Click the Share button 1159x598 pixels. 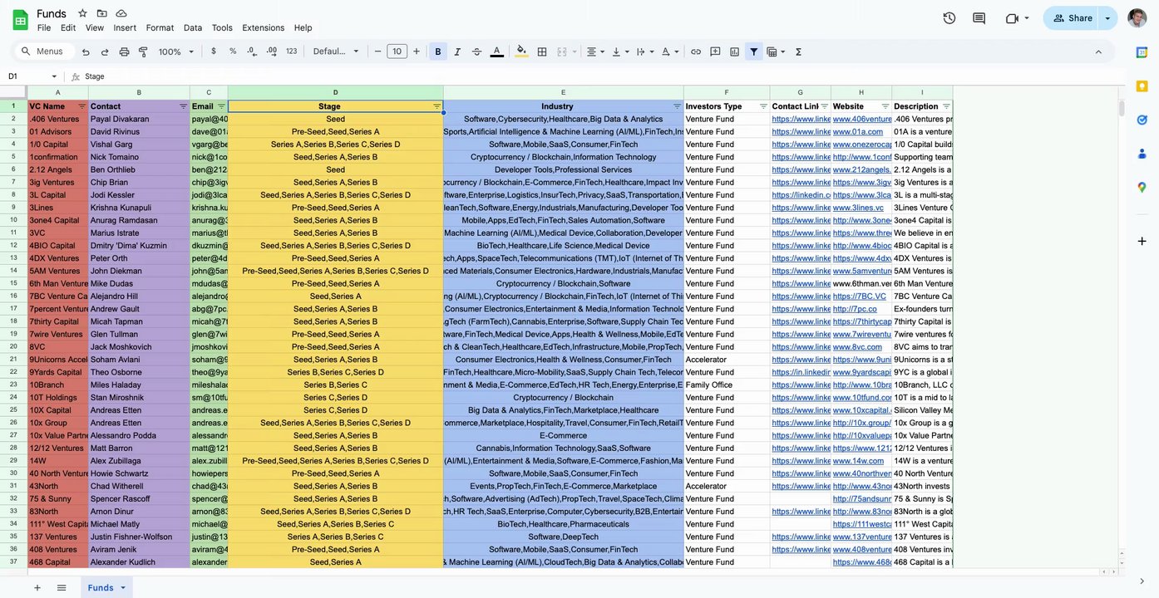pyautogui.click(x=1073, y=18)
